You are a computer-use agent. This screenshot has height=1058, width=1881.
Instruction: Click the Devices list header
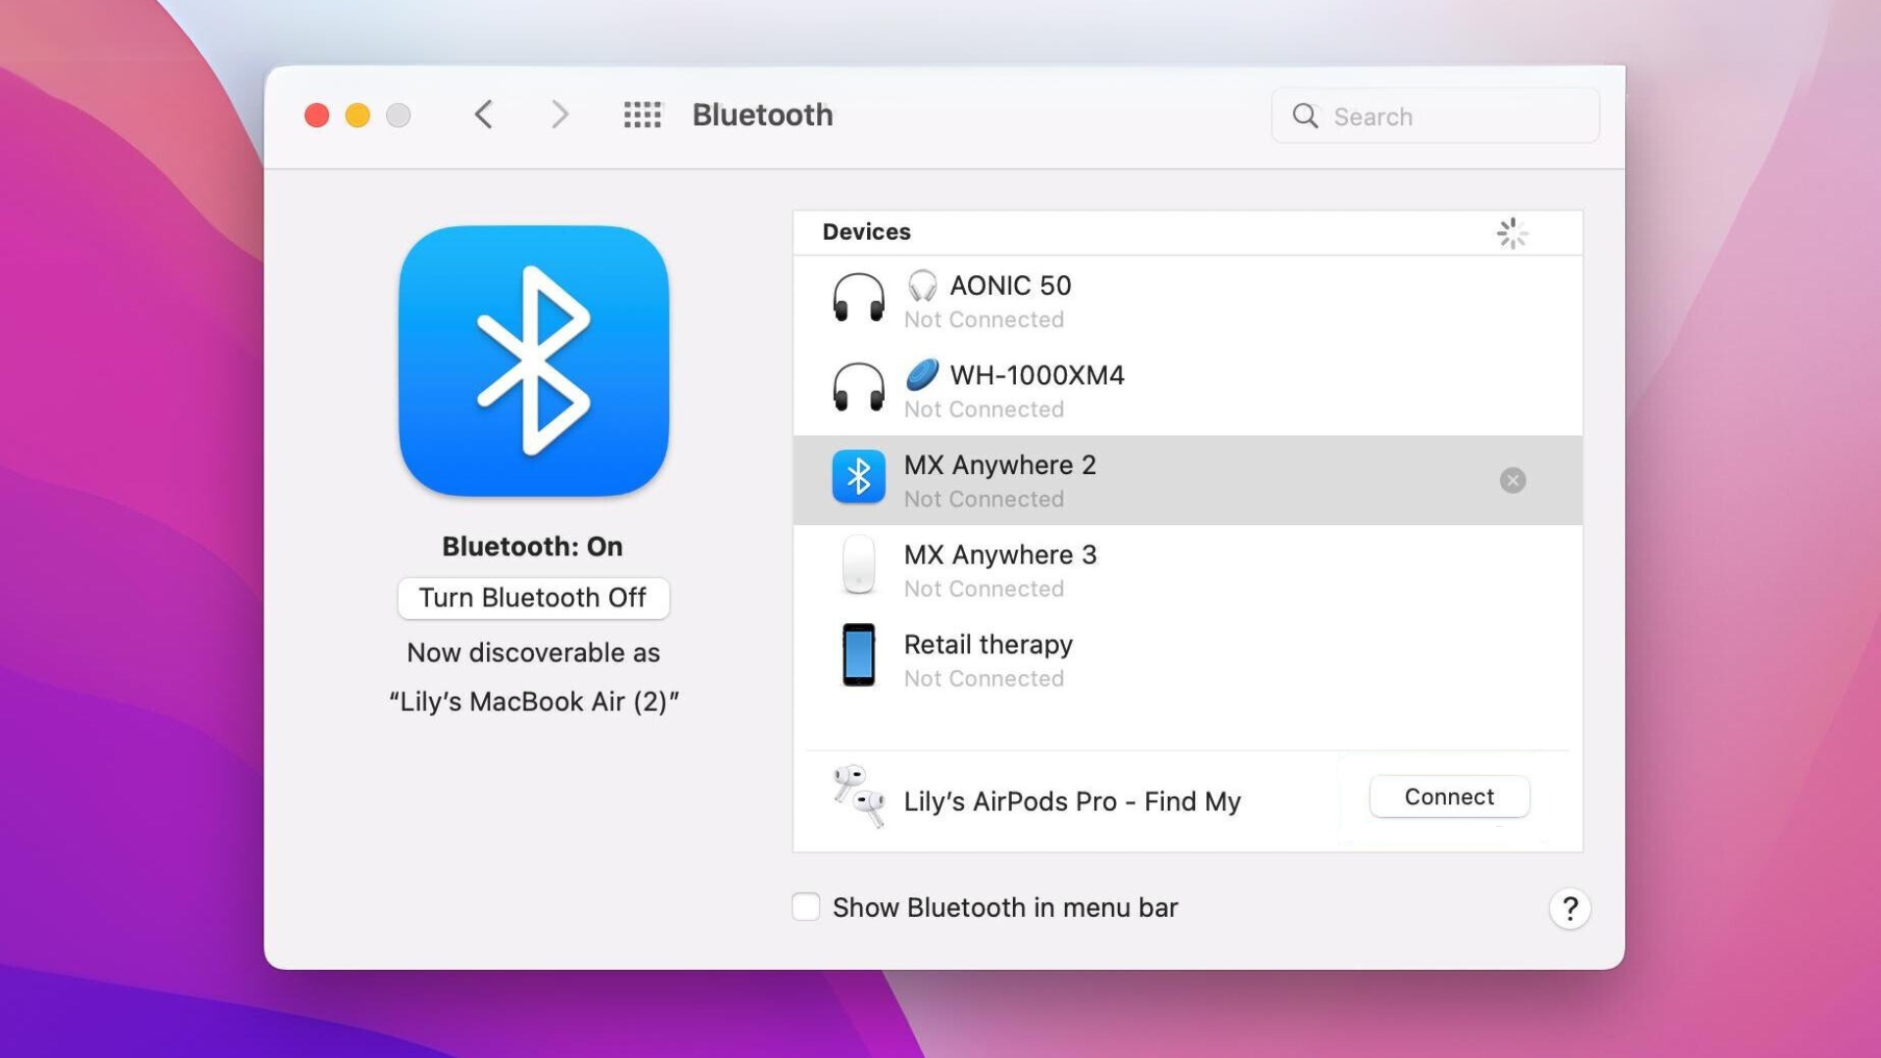click(1187, 233)
